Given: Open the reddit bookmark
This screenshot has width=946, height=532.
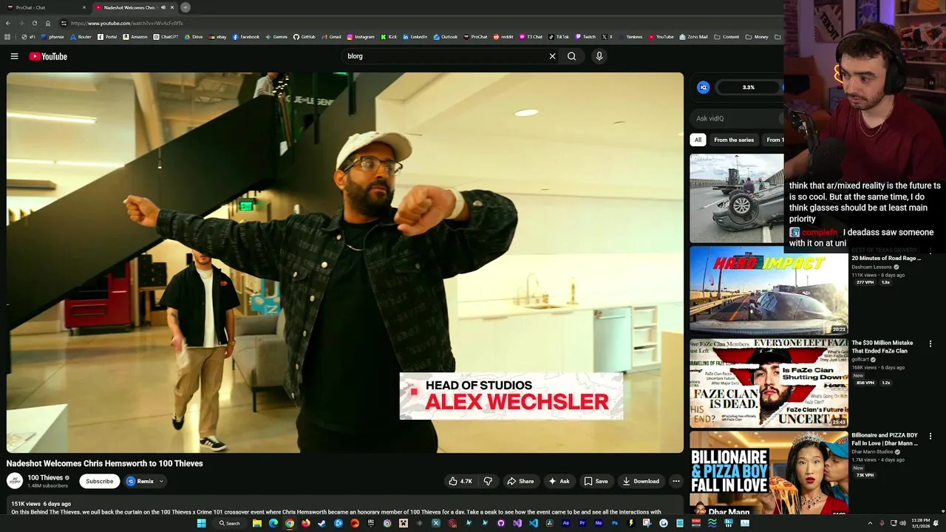Looking at the screenshot, I should click(x=503, y=37).
